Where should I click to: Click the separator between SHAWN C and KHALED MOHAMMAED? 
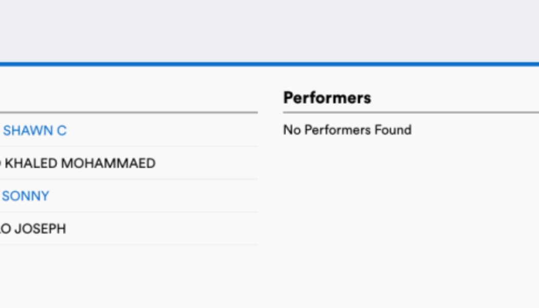point(128,147)
